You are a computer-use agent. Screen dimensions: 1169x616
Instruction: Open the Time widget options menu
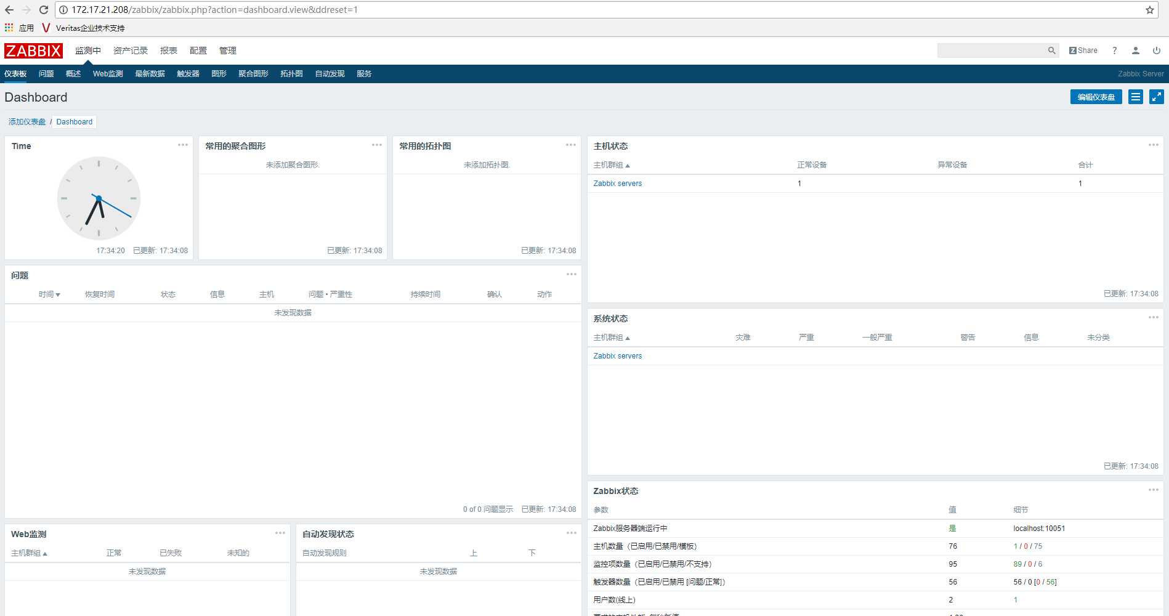(183, 145)
